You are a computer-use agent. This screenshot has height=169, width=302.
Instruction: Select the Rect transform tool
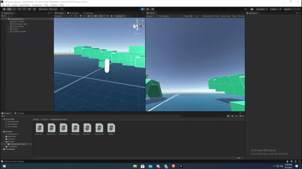click(x=24, y=9)
